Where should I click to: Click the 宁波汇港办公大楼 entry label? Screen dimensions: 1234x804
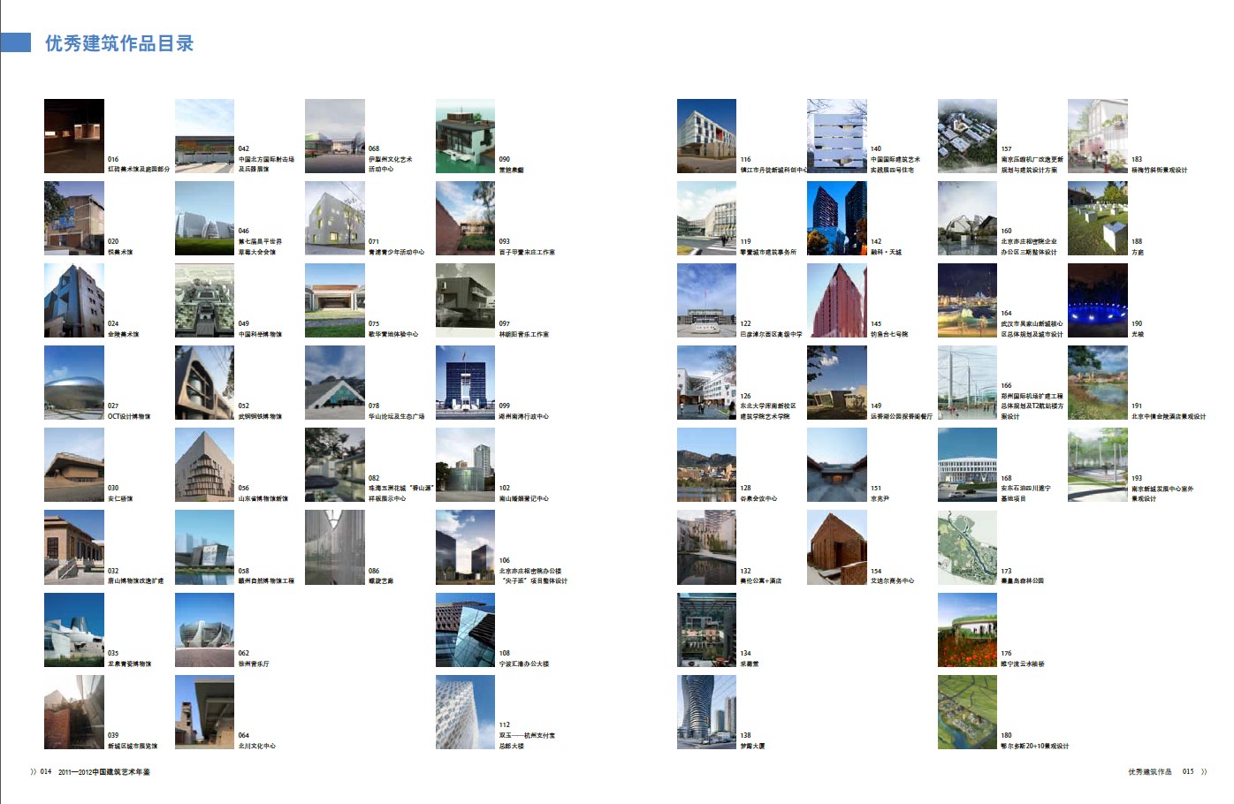pos(523,664)
